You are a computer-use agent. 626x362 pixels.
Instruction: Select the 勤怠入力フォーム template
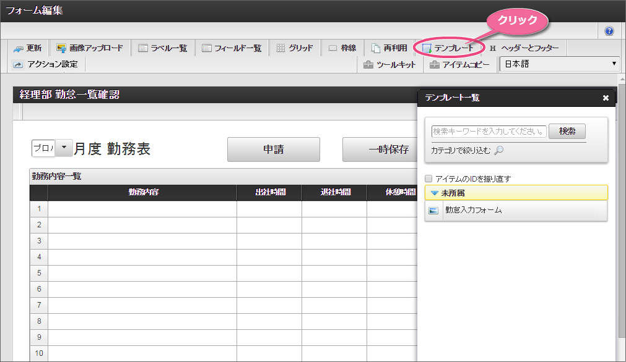tap(516, 210)
